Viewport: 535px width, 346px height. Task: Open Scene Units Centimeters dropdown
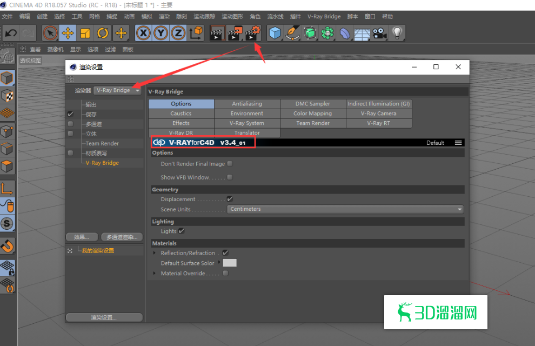point(345,209)
